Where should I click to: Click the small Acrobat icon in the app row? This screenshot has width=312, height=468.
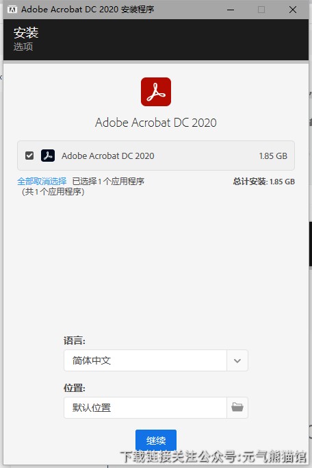[x=48, y=156]
